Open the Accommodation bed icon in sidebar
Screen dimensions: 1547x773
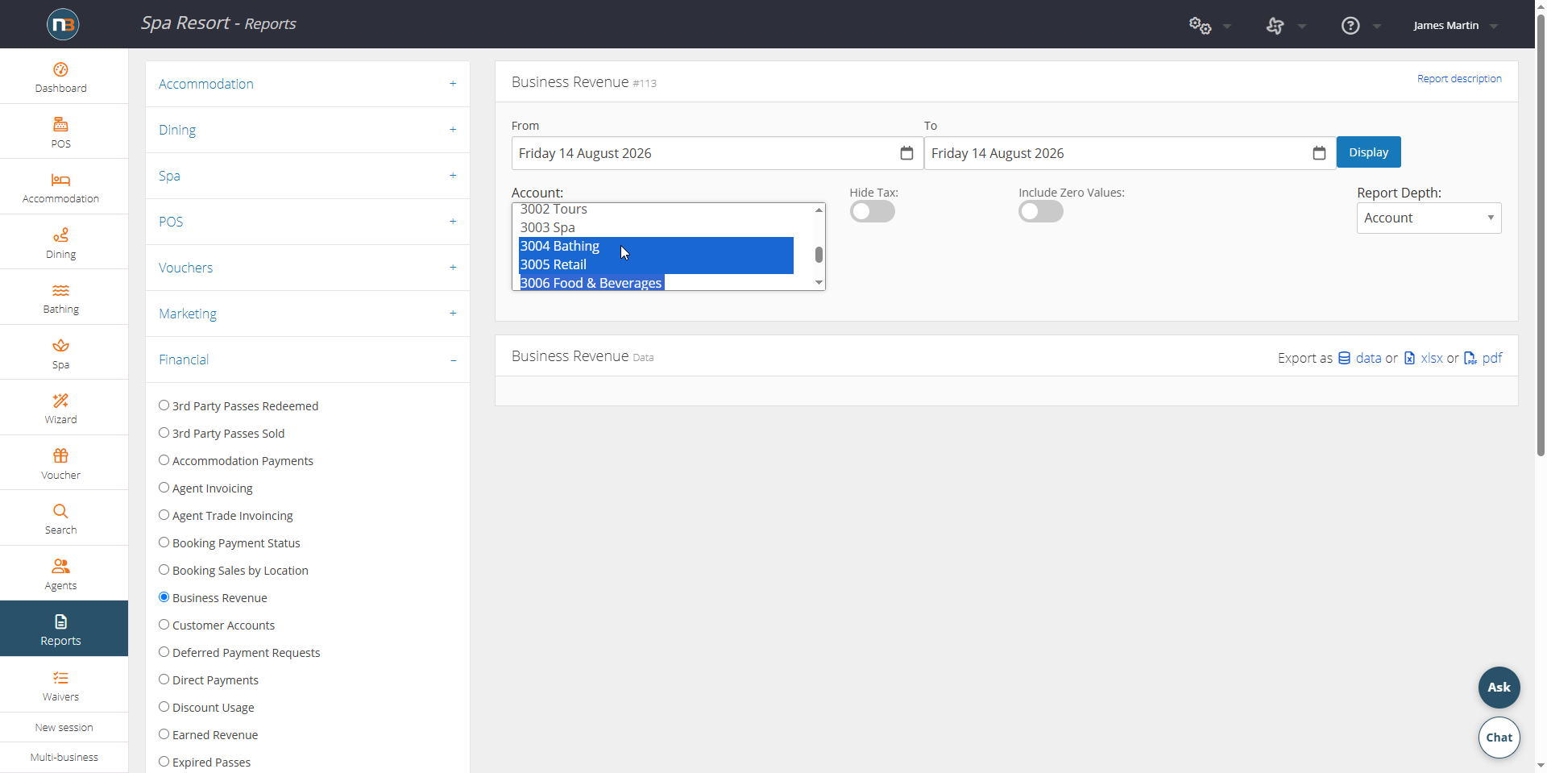(60, 180)
